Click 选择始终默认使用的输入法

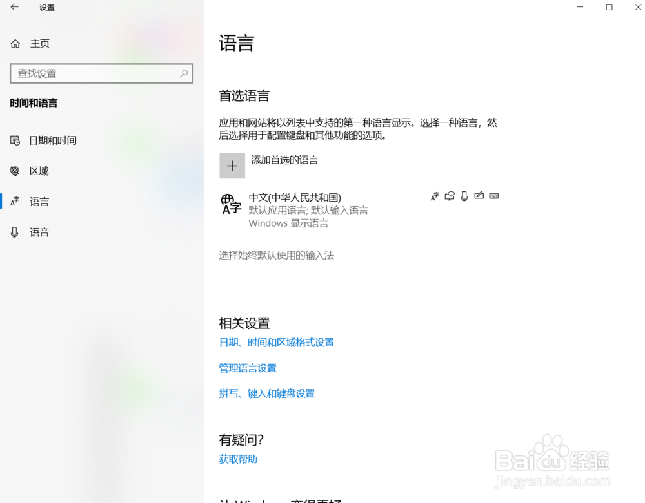276,255
